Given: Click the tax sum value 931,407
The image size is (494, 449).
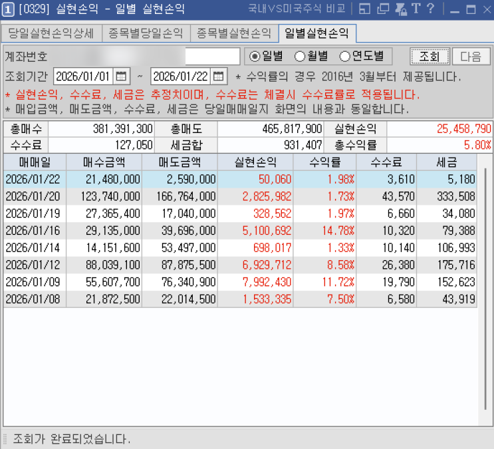Looking at the screenshot, I should [271, 145].
